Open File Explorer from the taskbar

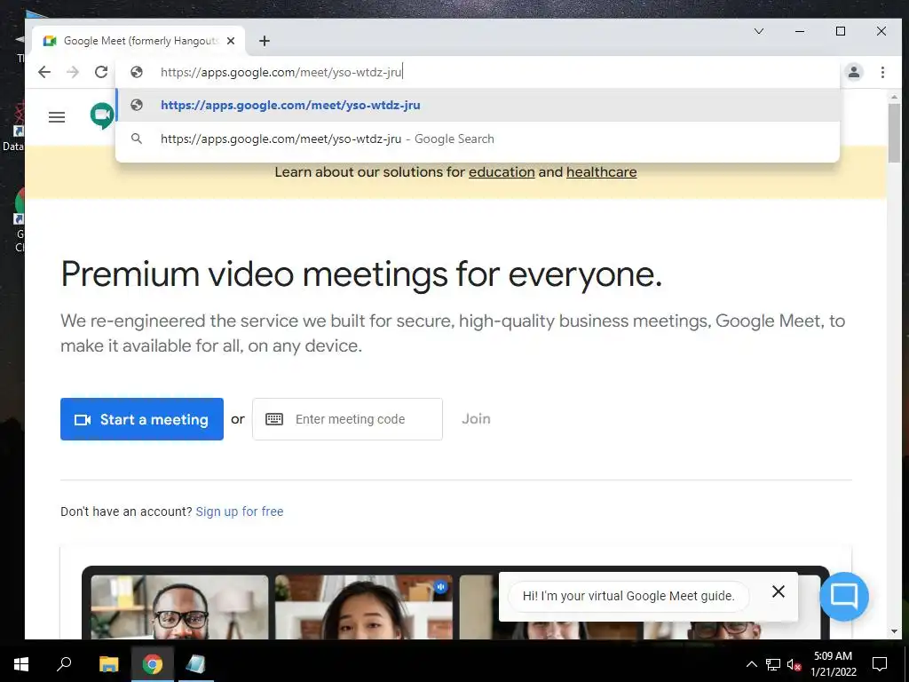(108, 664)
